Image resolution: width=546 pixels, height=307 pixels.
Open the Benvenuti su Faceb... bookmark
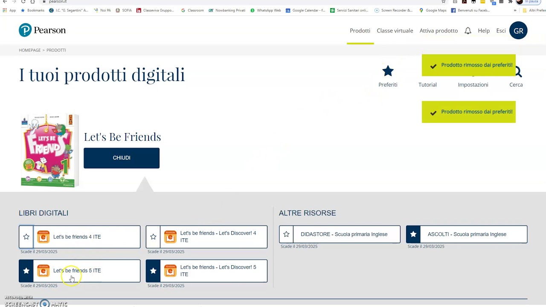[x=470, y=10]
